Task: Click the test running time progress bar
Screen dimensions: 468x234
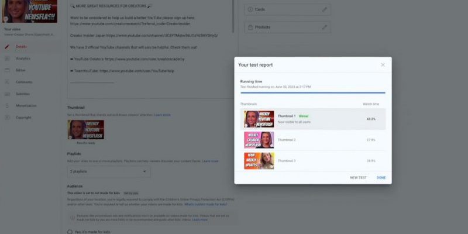Action: pyautogui.click(x=313, y=93)
